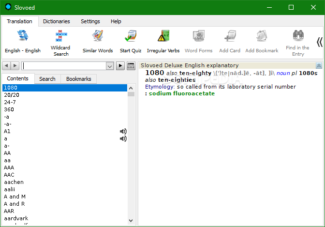Click Add Bookmark icon
The image size is (325, 227).
(x=262, y=36)
